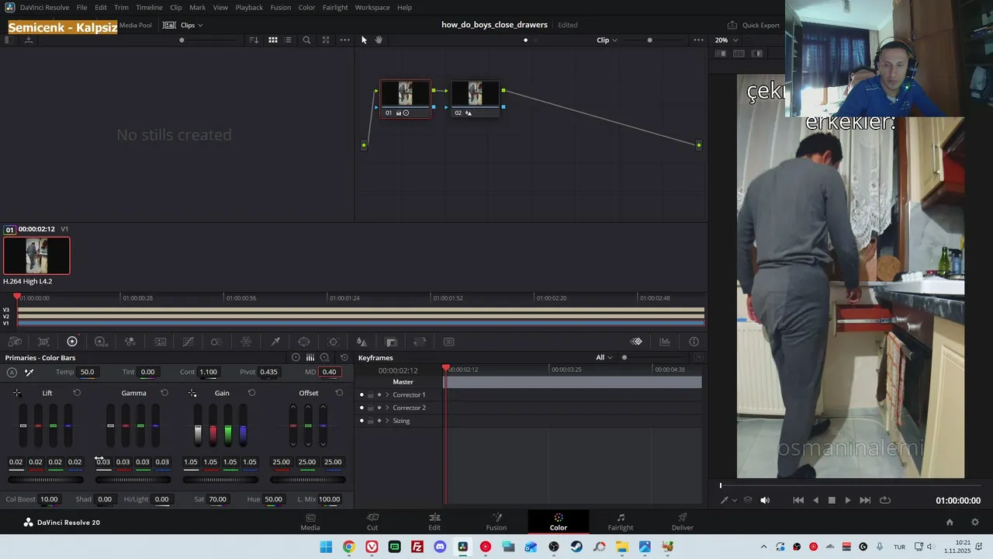Open the Clips filter dropdown

click(192, 25)
